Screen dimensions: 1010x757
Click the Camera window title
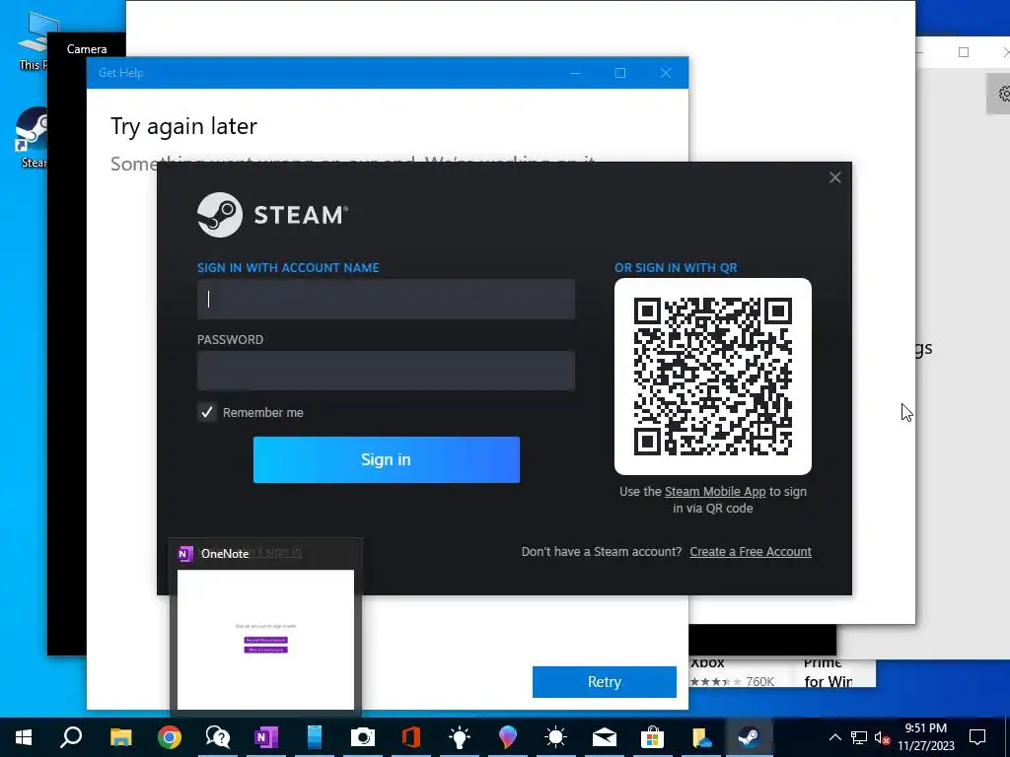[x=87, y=49]
